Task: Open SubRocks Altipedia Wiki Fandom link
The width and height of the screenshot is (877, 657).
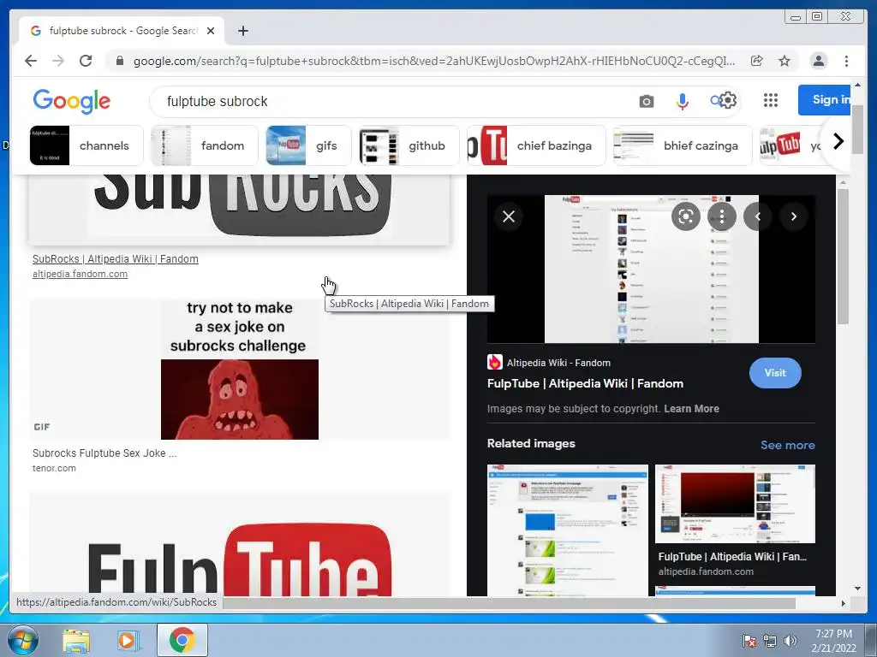Action: [x=116, y=258]
